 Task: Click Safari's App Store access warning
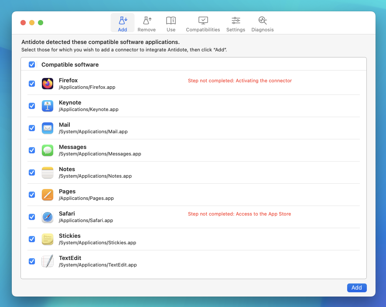click(x=239, y=214)
